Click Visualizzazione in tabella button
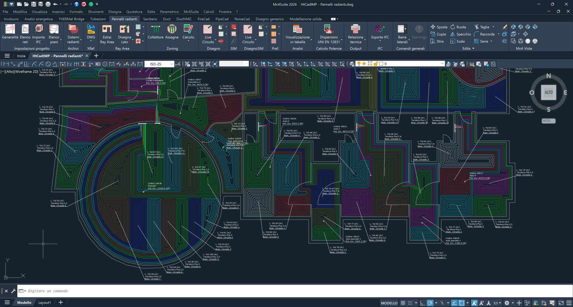The image size is (573, 307). coord(297,34)
